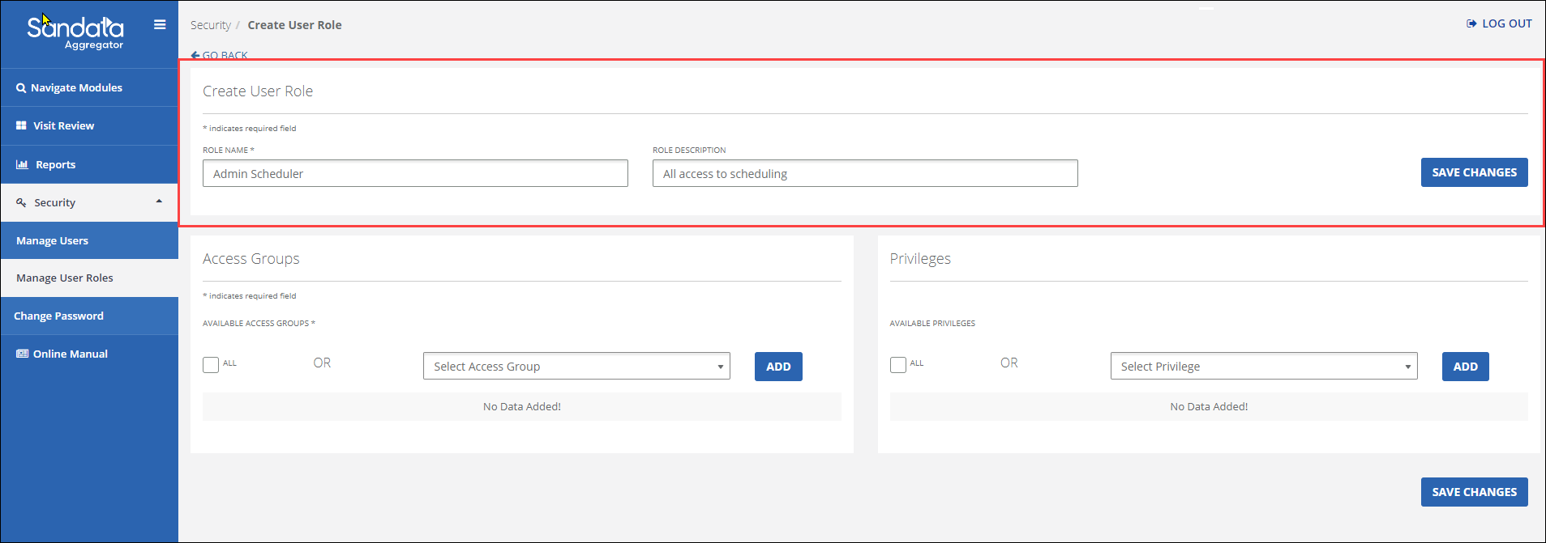Click the hamburger menu icon

click(160, 25)
